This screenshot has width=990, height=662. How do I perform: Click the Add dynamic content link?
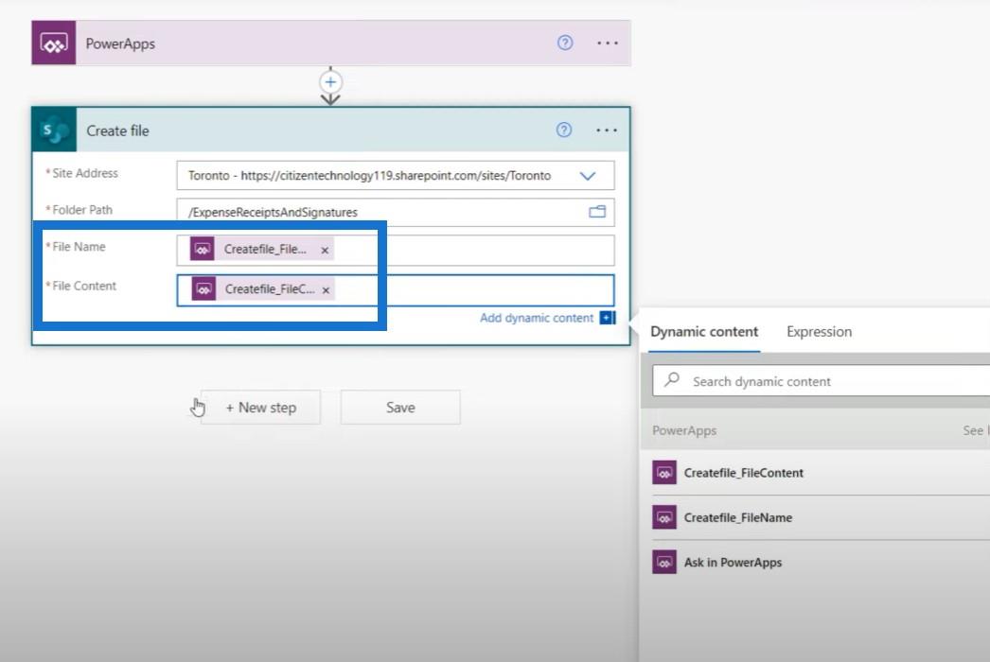[x=537, y=318]
